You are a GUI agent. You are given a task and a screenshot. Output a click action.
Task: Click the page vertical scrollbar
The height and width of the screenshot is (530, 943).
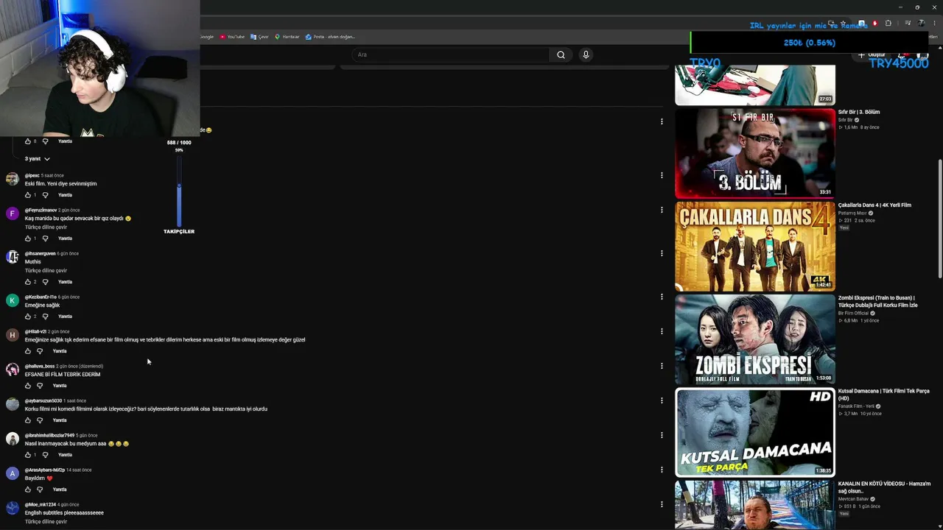(939, 218)
